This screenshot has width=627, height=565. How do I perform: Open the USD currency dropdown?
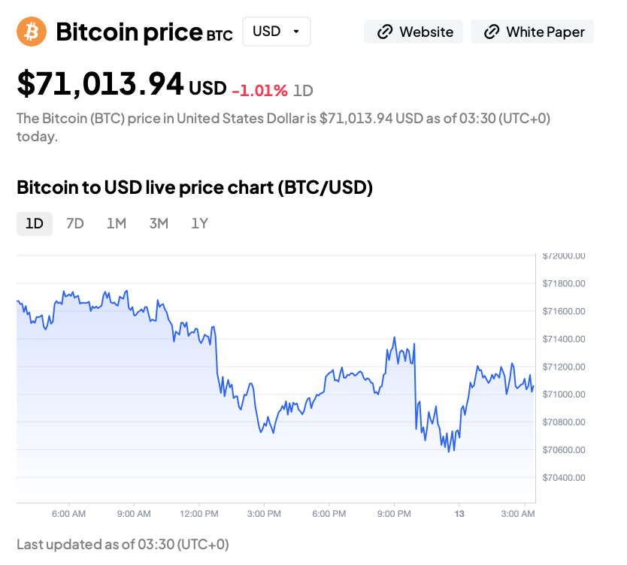click(x=276, y=32)
